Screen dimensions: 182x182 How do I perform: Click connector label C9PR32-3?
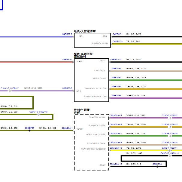click(67, 88)
